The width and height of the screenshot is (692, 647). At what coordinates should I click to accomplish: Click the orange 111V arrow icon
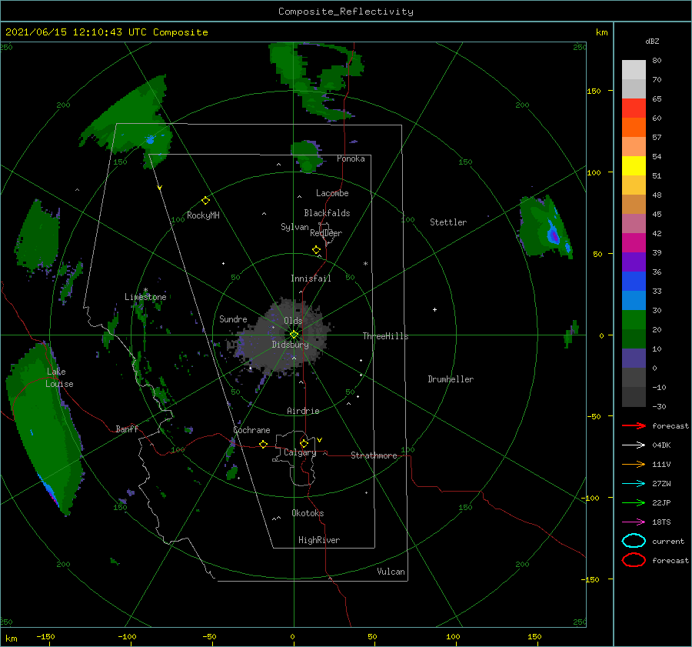coord(634,464)
